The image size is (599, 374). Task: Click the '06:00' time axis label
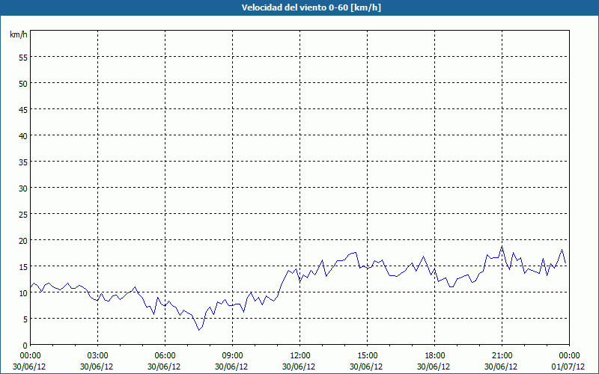[165, 356]
